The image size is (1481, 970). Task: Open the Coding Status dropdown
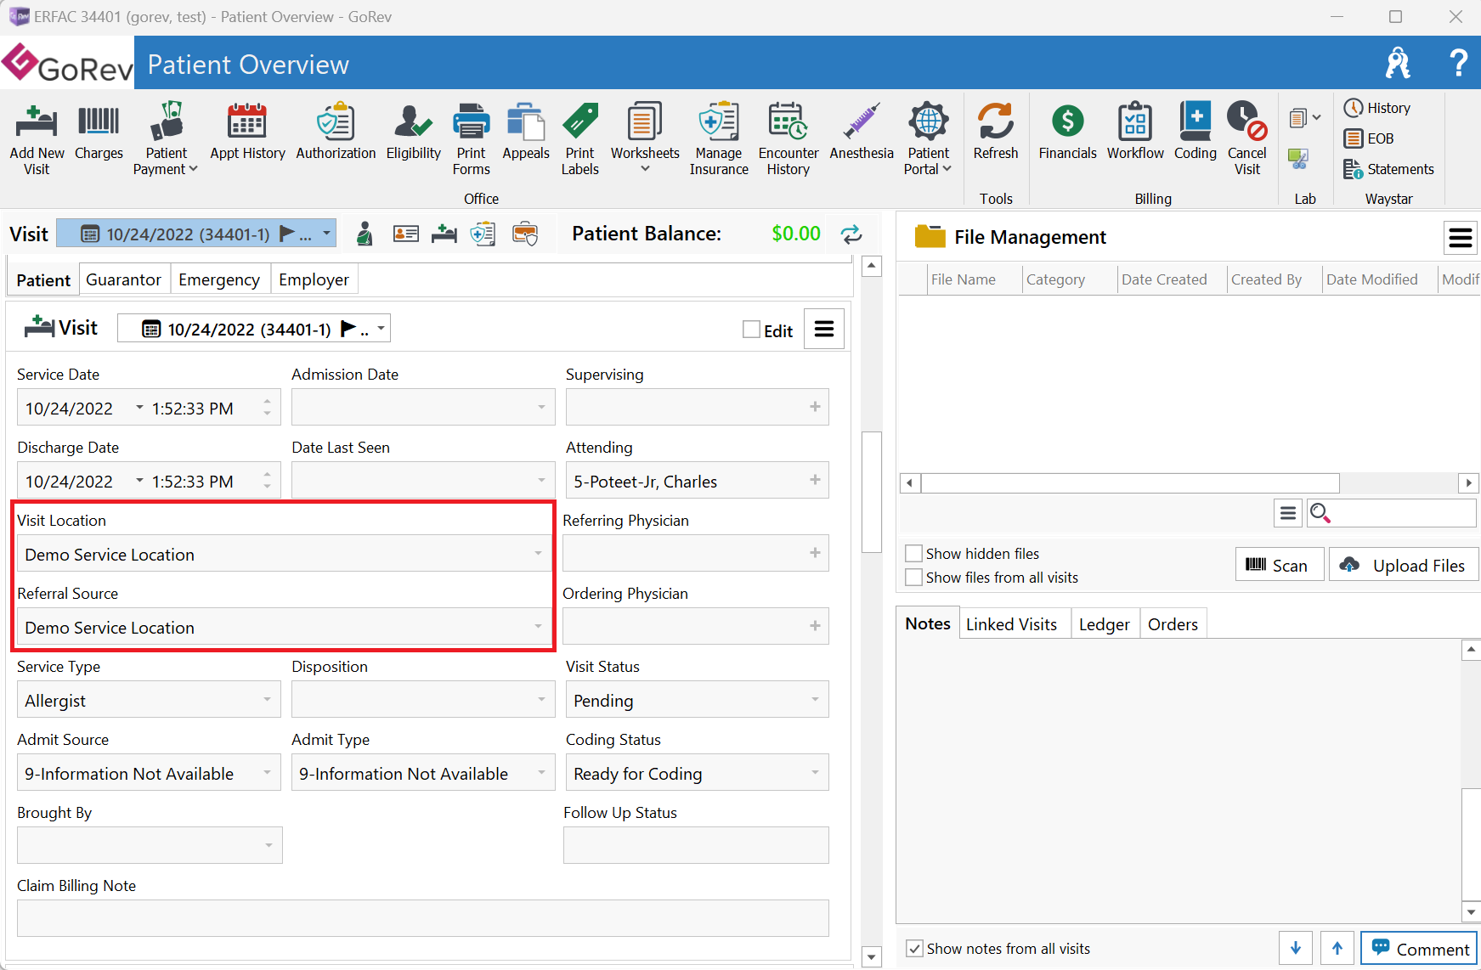point(815,773)
